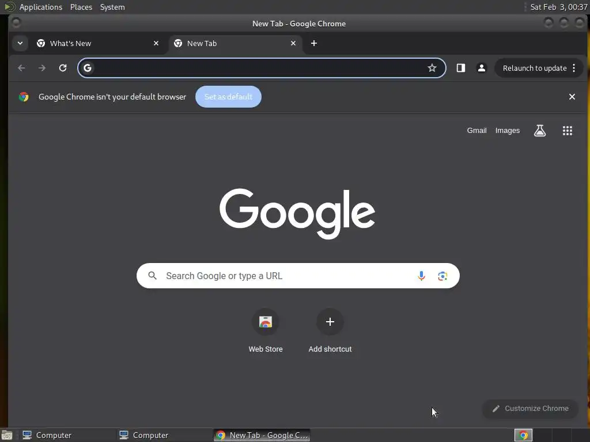This screenshot has width=590, height=442.
Task: Open the profile avatar icon
Action: click(481, 68)
